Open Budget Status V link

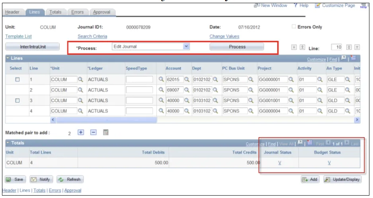[329, 163]
